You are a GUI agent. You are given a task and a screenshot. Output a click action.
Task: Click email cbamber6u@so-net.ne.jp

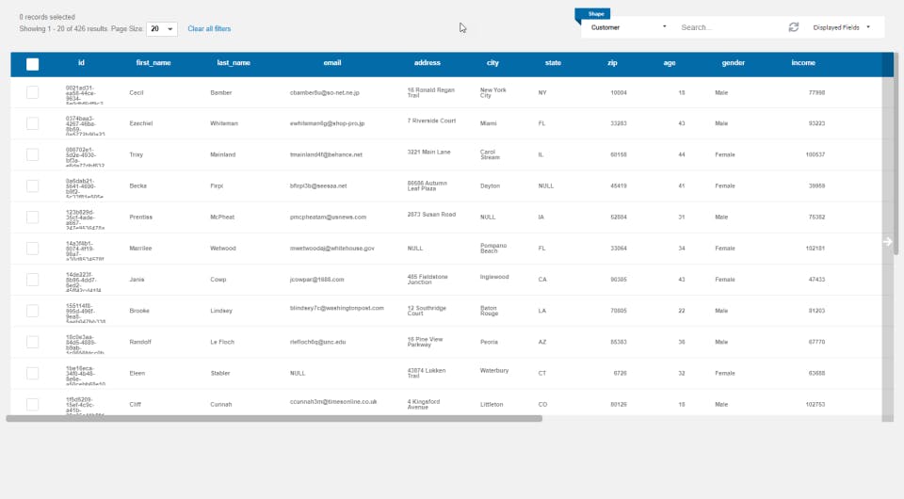click(x=325, y=93)
